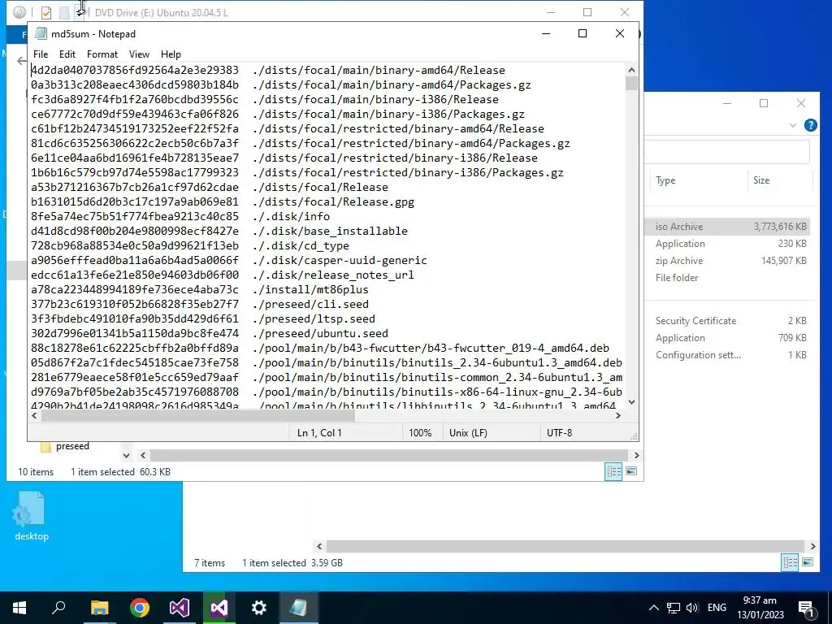Launch Google Chrome from the taskbar

(140, 608)
